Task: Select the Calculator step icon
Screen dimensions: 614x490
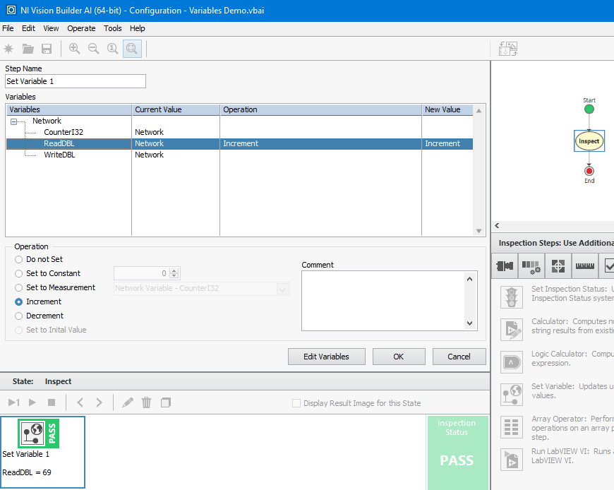Action: coord(511,329)
